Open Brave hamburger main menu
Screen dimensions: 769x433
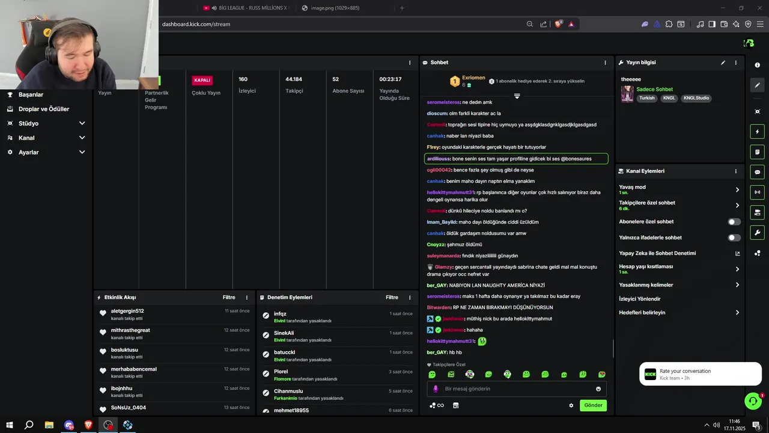coord(760,24)
